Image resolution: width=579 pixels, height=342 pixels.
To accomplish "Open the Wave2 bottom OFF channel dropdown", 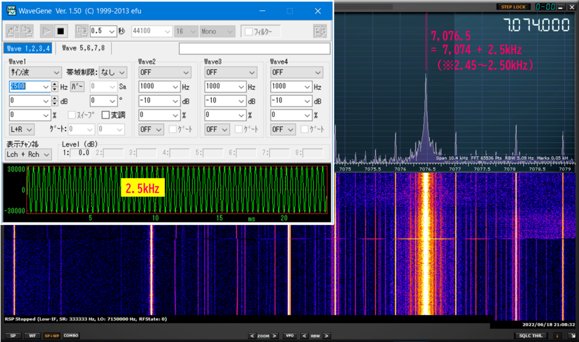I will [x=151, y=129].
